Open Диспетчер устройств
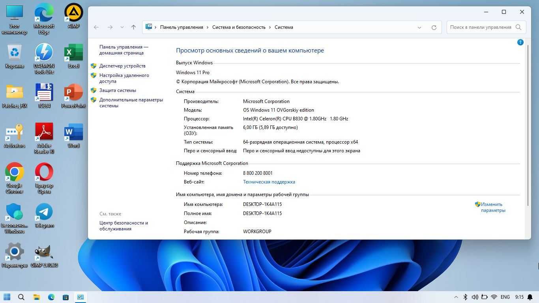The height and width of the screenshot is (303, 539). click(122, 66)
